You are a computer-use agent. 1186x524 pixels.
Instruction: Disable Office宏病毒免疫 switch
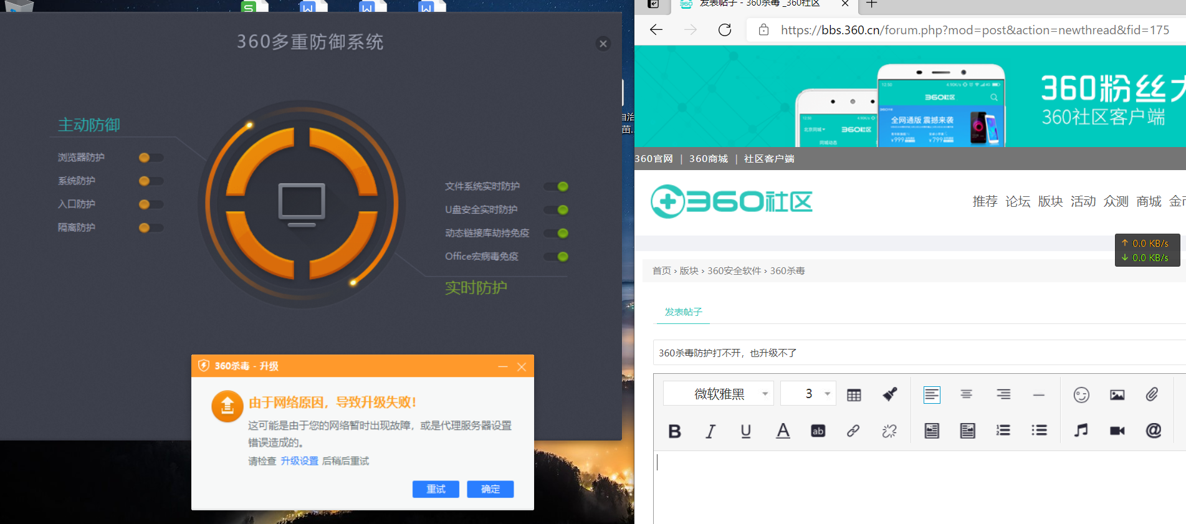[x=556, y=256]
